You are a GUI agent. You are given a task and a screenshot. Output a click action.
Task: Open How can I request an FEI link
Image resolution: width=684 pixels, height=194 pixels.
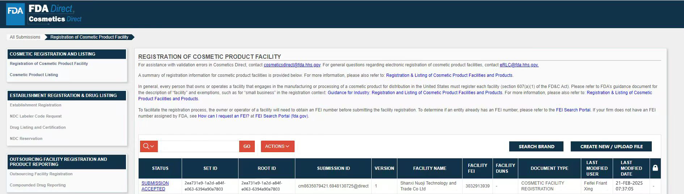(x=223, y=116)
